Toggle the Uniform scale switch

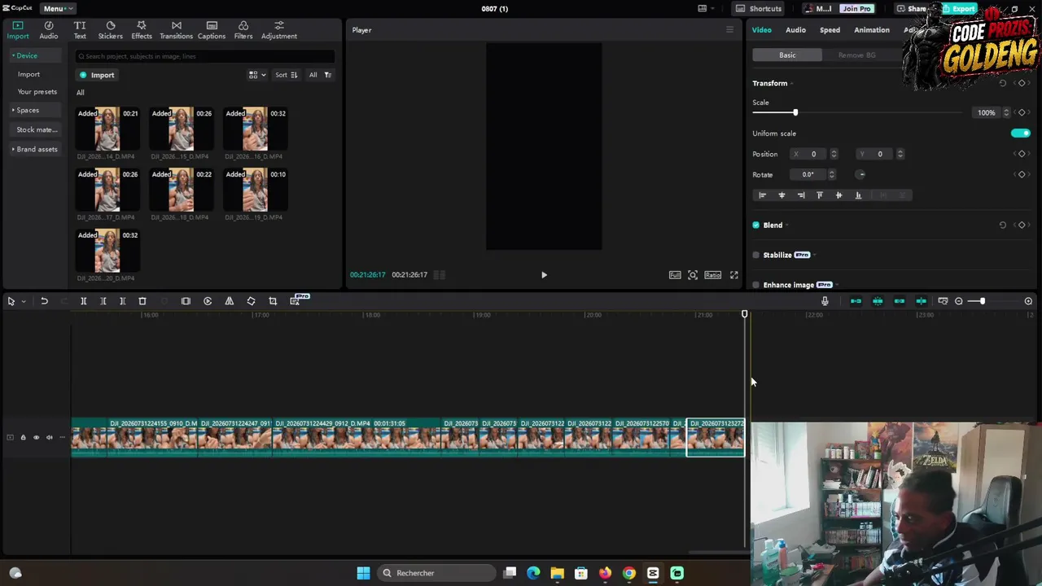(1020, 133)
